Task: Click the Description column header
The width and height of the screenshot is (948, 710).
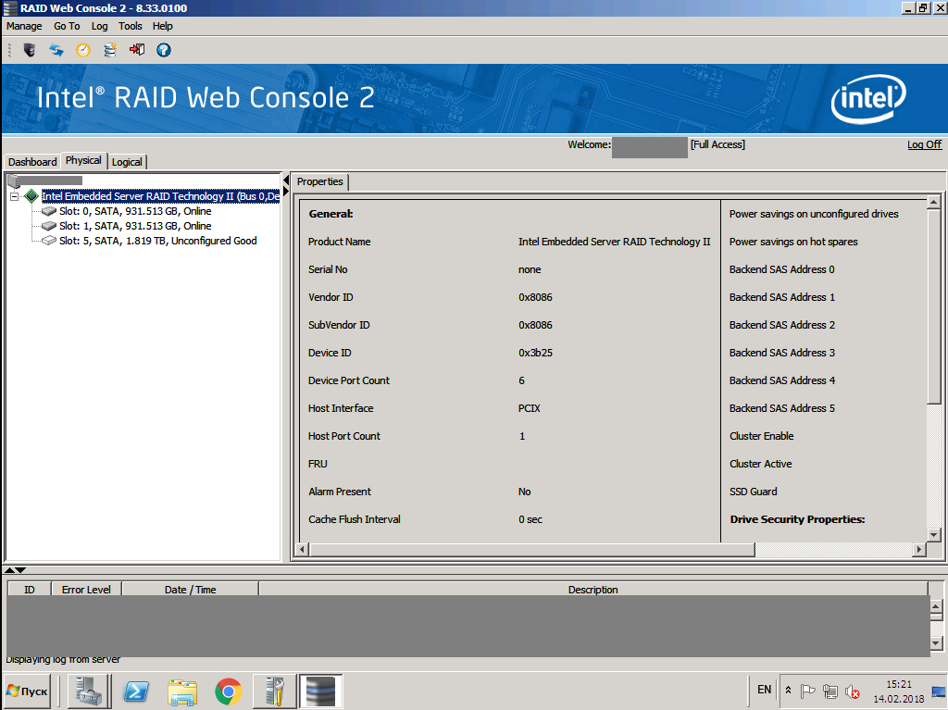Action: coord(593,589)
